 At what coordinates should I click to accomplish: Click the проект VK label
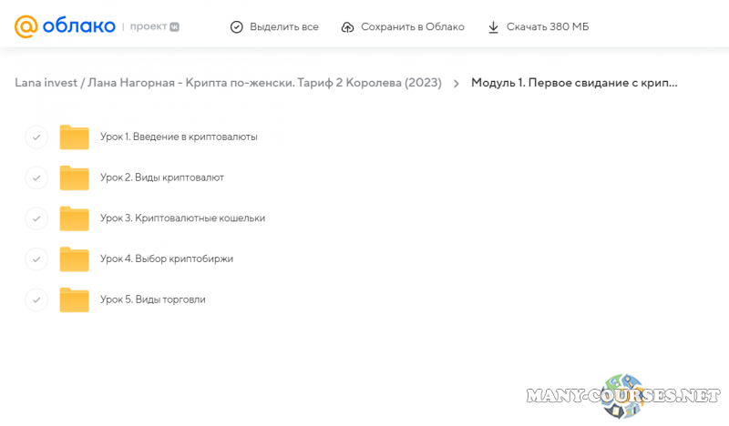point(151,27)
